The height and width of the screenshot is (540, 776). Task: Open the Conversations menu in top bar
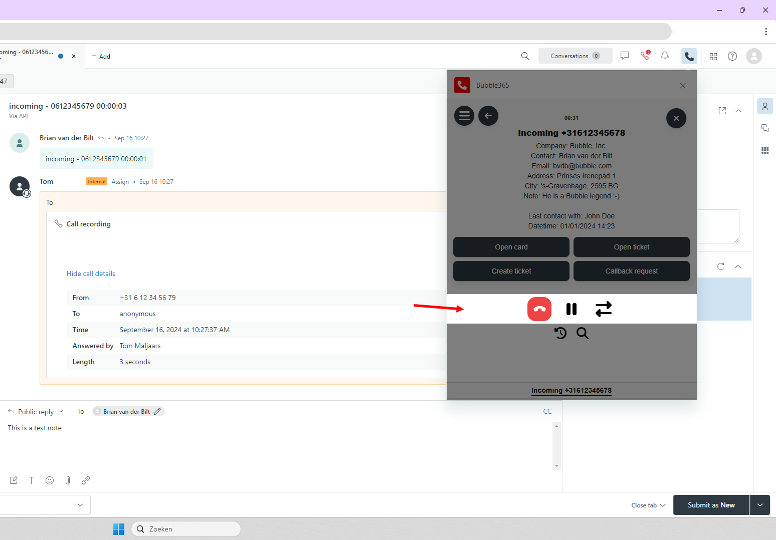575,56
